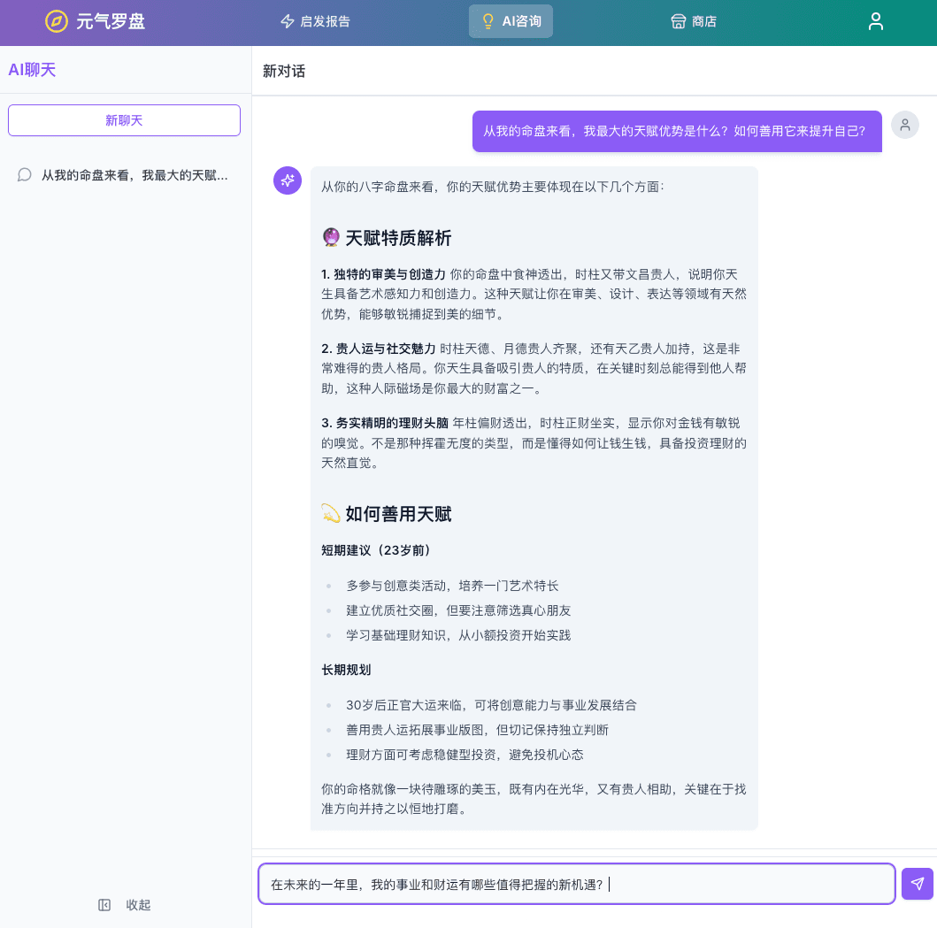Click the sidebar collapse panel icon beside 收起

pyautogui.click(x=104, y=905)
